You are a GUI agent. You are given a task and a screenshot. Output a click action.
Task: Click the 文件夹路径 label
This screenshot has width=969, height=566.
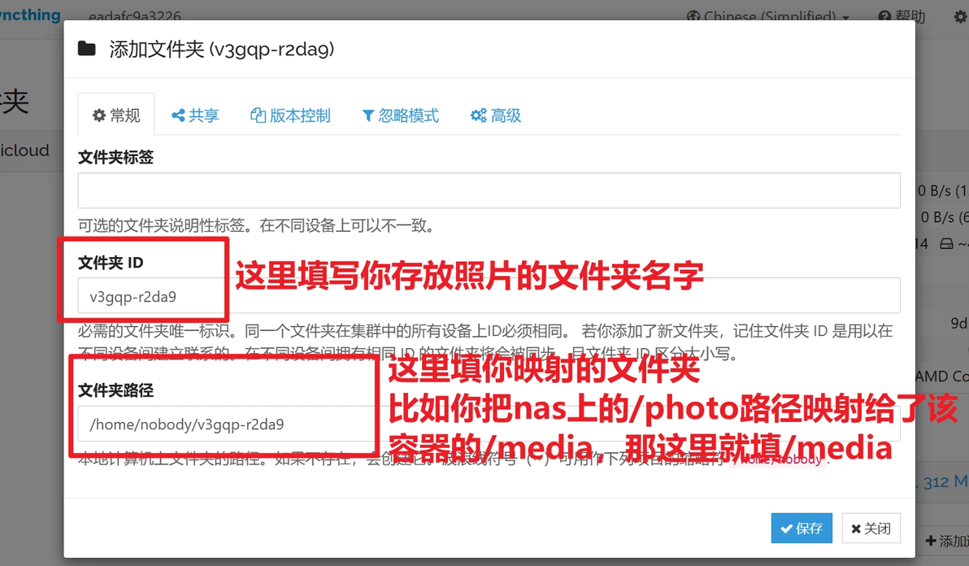115,390
